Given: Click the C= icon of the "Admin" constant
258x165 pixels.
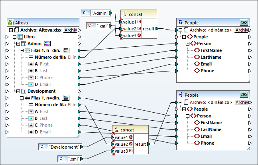Looking at the screenshot, I should [x=85, y=14].
